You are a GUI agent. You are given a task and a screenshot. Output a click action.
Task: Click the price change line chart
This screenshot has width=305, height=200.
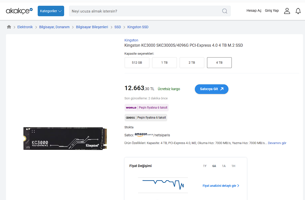tap(163, 185)
